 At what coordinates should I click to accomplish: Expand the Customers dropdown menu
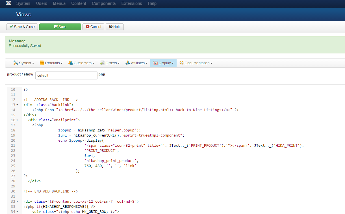pos(81,63)
